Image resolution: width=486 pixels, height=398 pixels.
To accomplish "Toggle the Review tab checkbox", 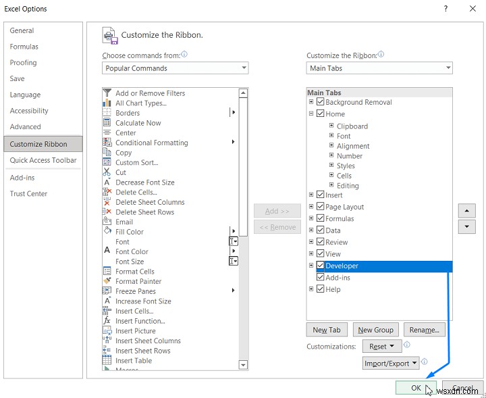I will pos(320,242).
